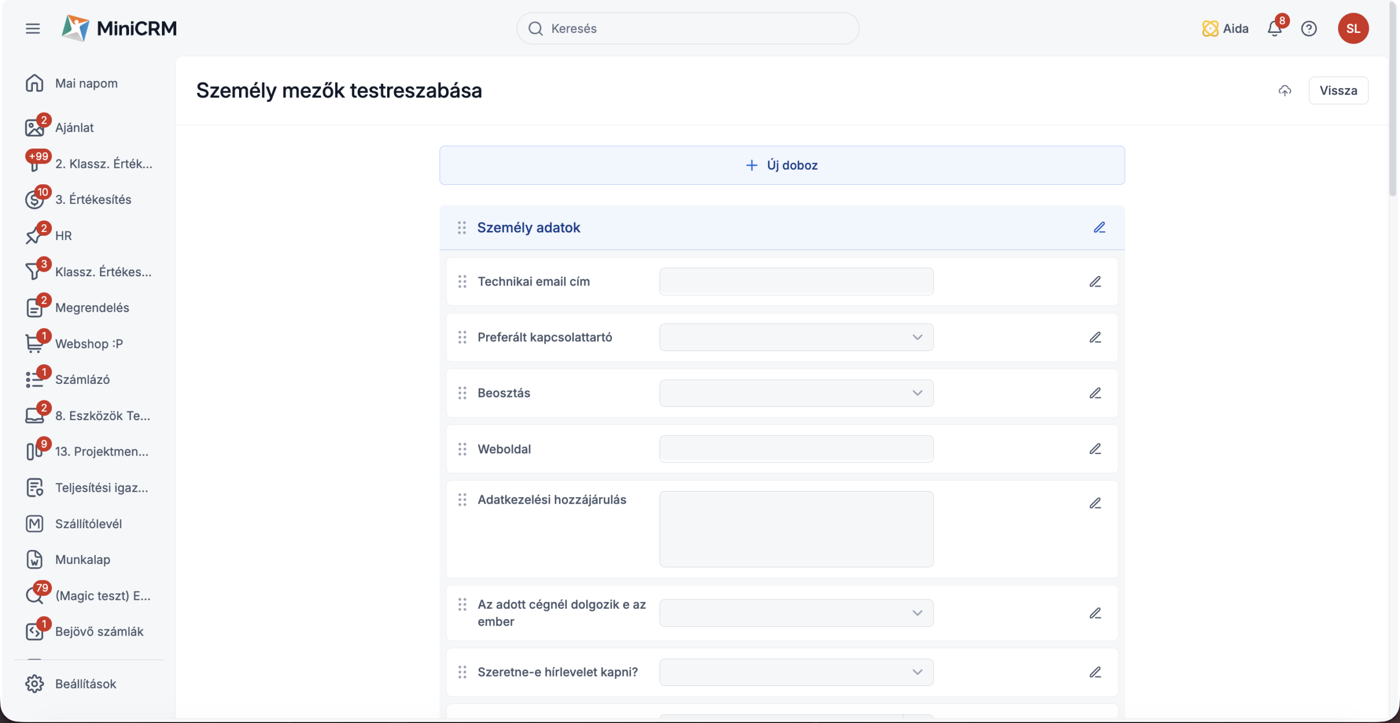Image resolution: width=1400 pixels, height=723 pixels.
Task: Edit the Technikai email cím field
Action: (x=1095, y=282)
